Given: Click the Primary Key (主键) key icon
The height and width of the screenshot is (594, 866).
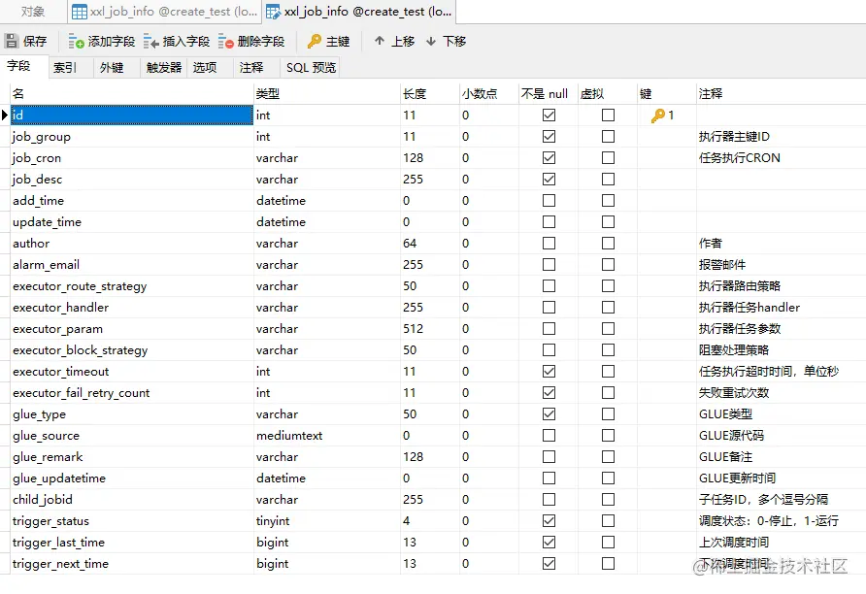Looking at the screenshot, I should [315, 41].
